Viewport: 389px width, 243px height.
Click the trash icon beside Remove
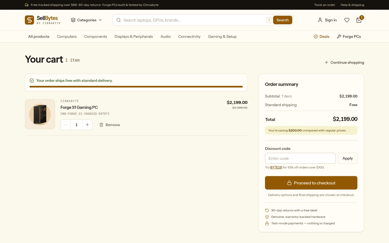(x=101, y=125)
